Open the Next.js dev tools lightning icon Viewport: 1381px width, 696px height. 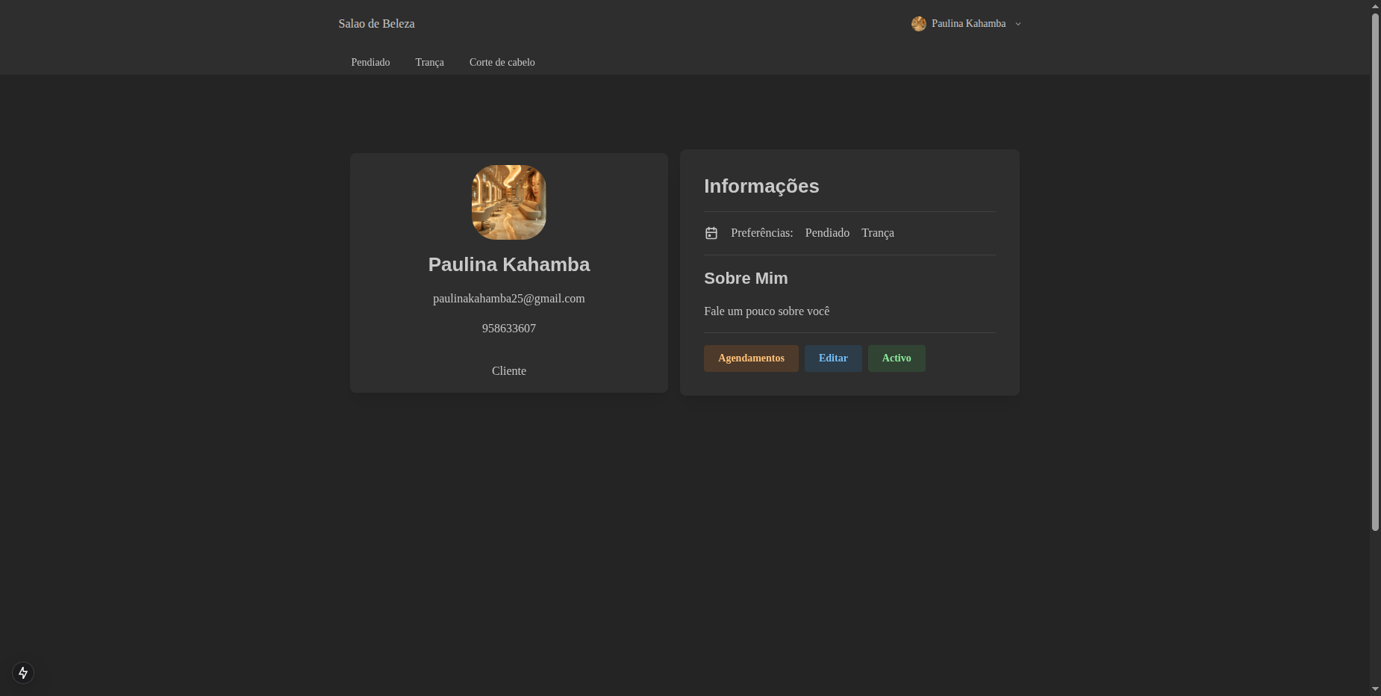coord(23,673)
